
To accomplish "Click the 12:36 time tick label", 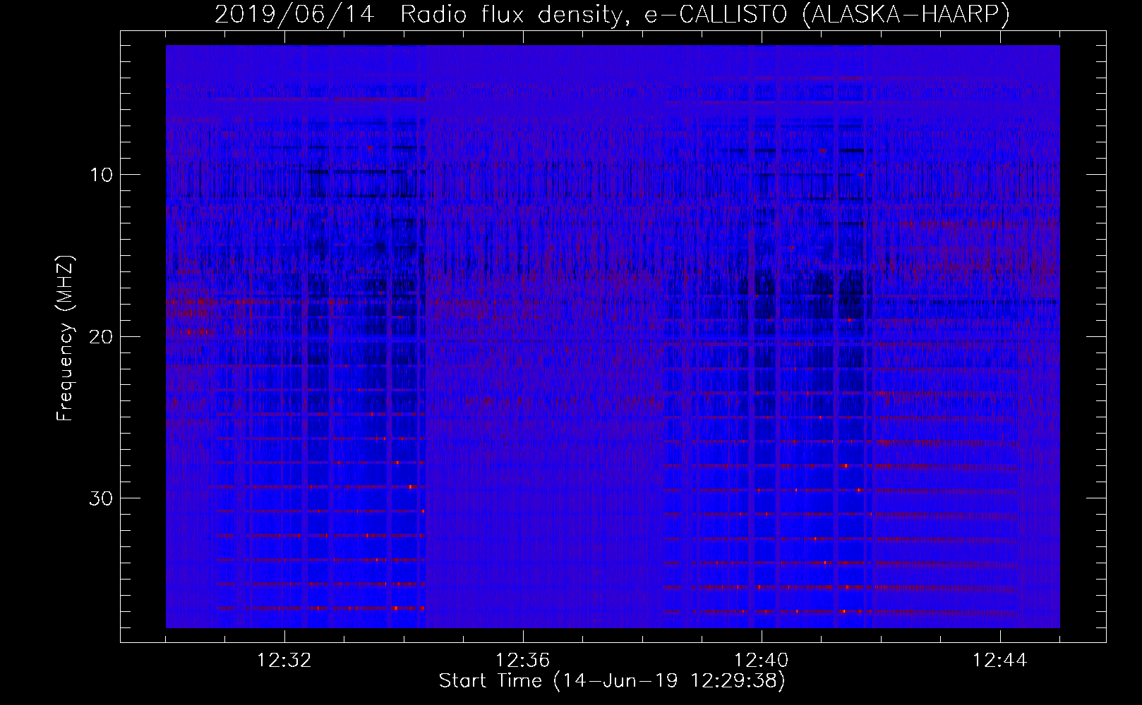I will pos(523,661).
